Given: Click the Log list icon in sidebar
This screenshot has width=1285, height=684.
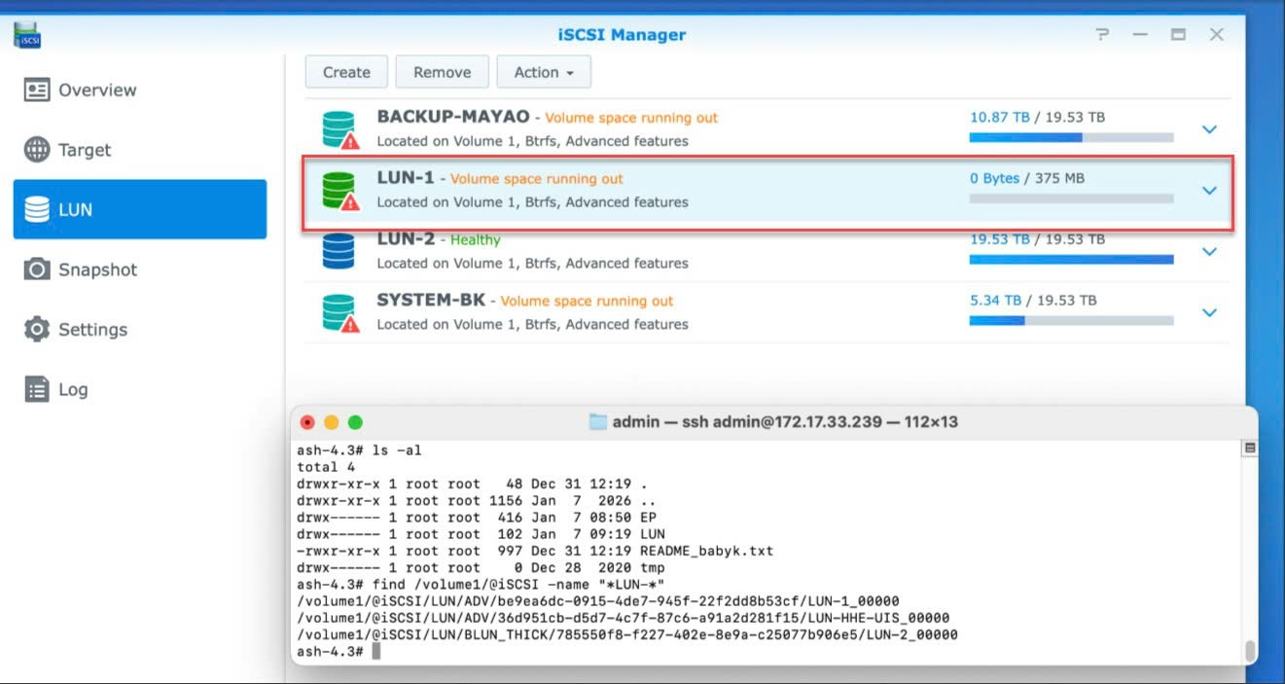Looking at the screenshot, I should [x=37, y=389].
